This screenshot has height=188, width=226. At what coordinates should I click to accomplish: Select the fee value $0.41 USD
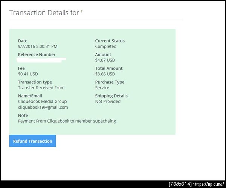[28, 74]
